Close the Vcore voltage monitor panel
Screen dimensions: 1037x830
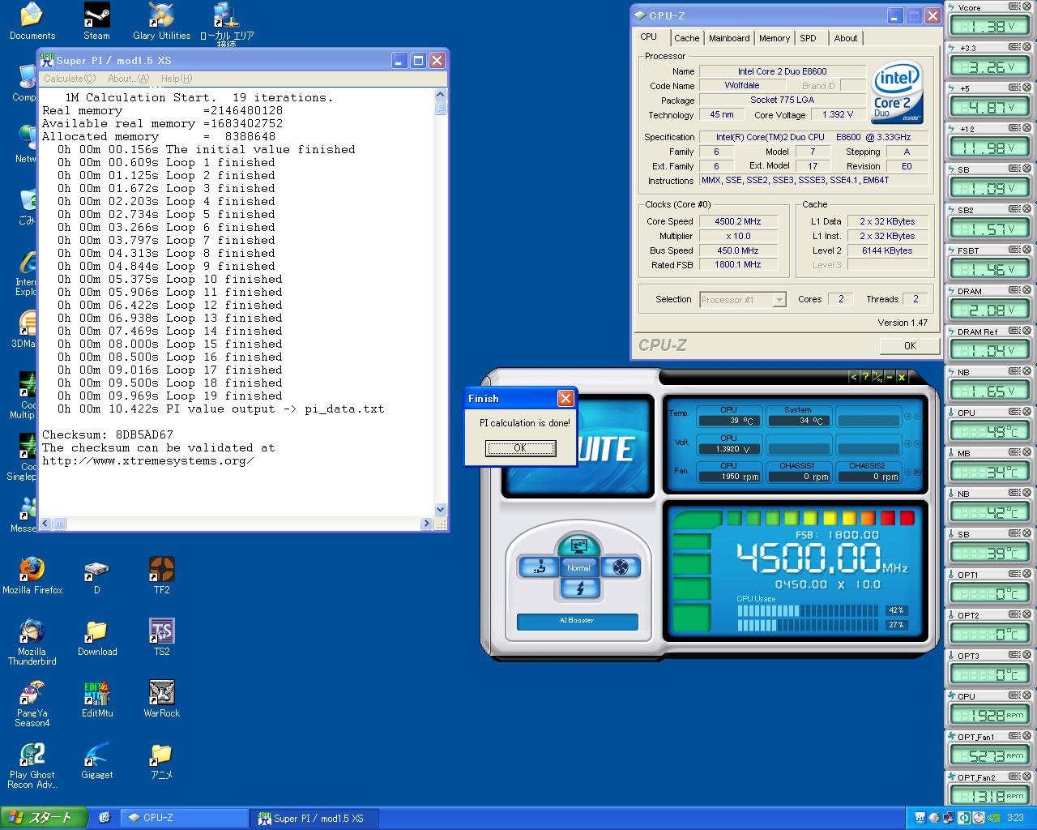pos(1026,7)
